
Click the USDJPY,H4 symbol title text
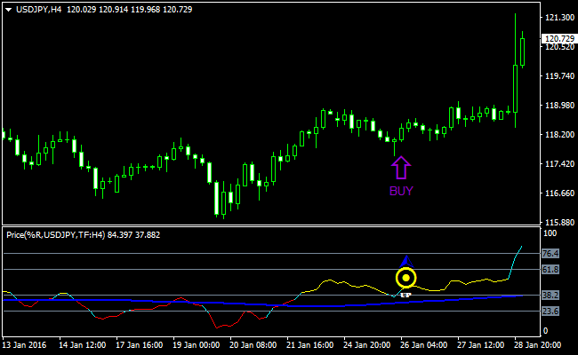[x=43, y=9]
